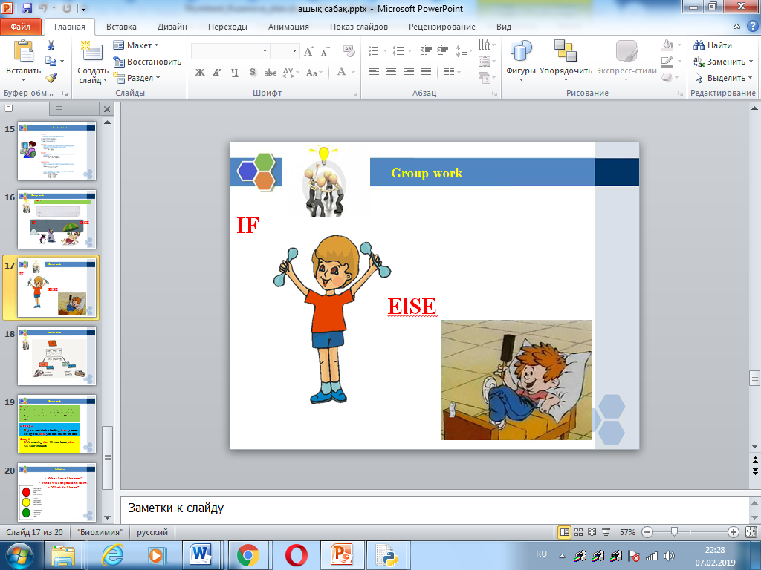Image resolution: width=761 pixels, height=570 pixels.
Task: Align text right in paragraph group
Action: coord(408,73)
